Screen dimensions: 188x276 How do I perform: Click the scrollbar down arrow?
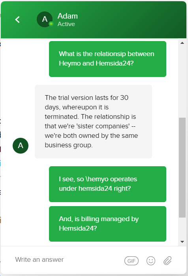click(182, 242)
